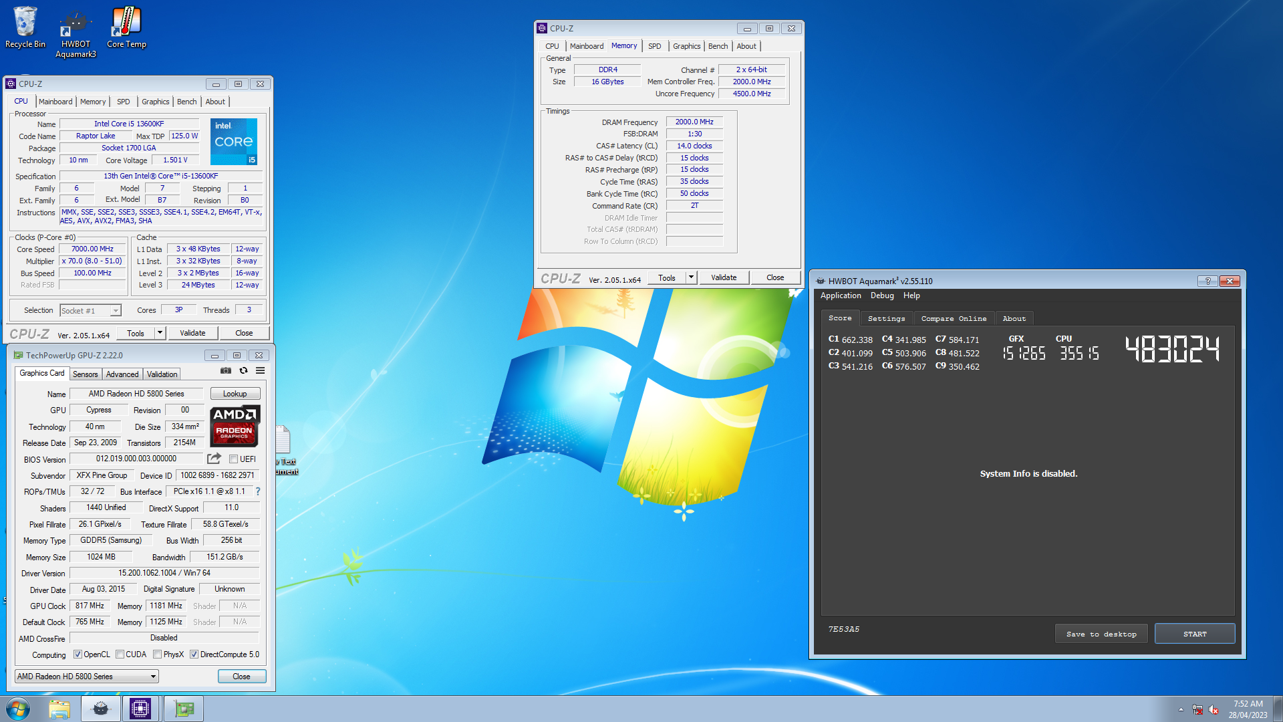Open the Core Temp desktop shortcut
The image size is (1283, 722).
tap(126, 28)
